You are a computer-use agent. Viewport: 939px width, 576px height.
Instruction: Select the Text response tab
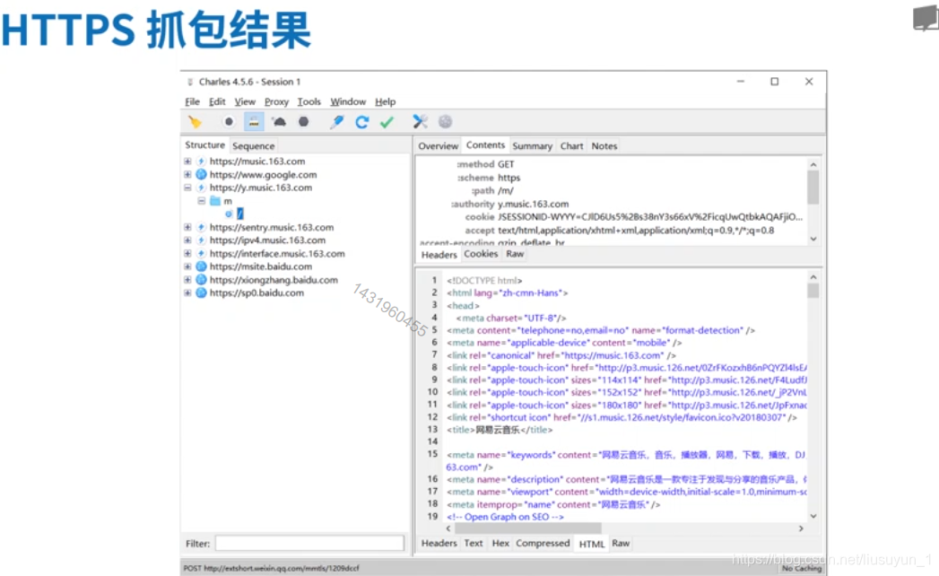coord(474,543)
